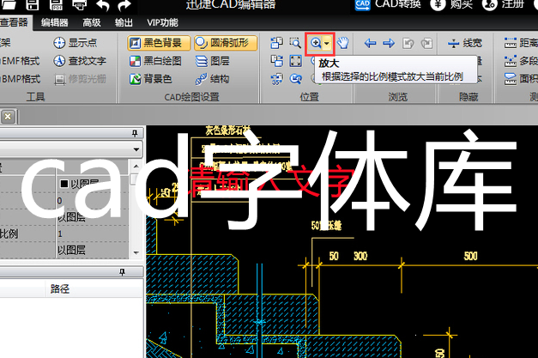Click the zoom previous icon with blue arrows

[x=295, y=79]
